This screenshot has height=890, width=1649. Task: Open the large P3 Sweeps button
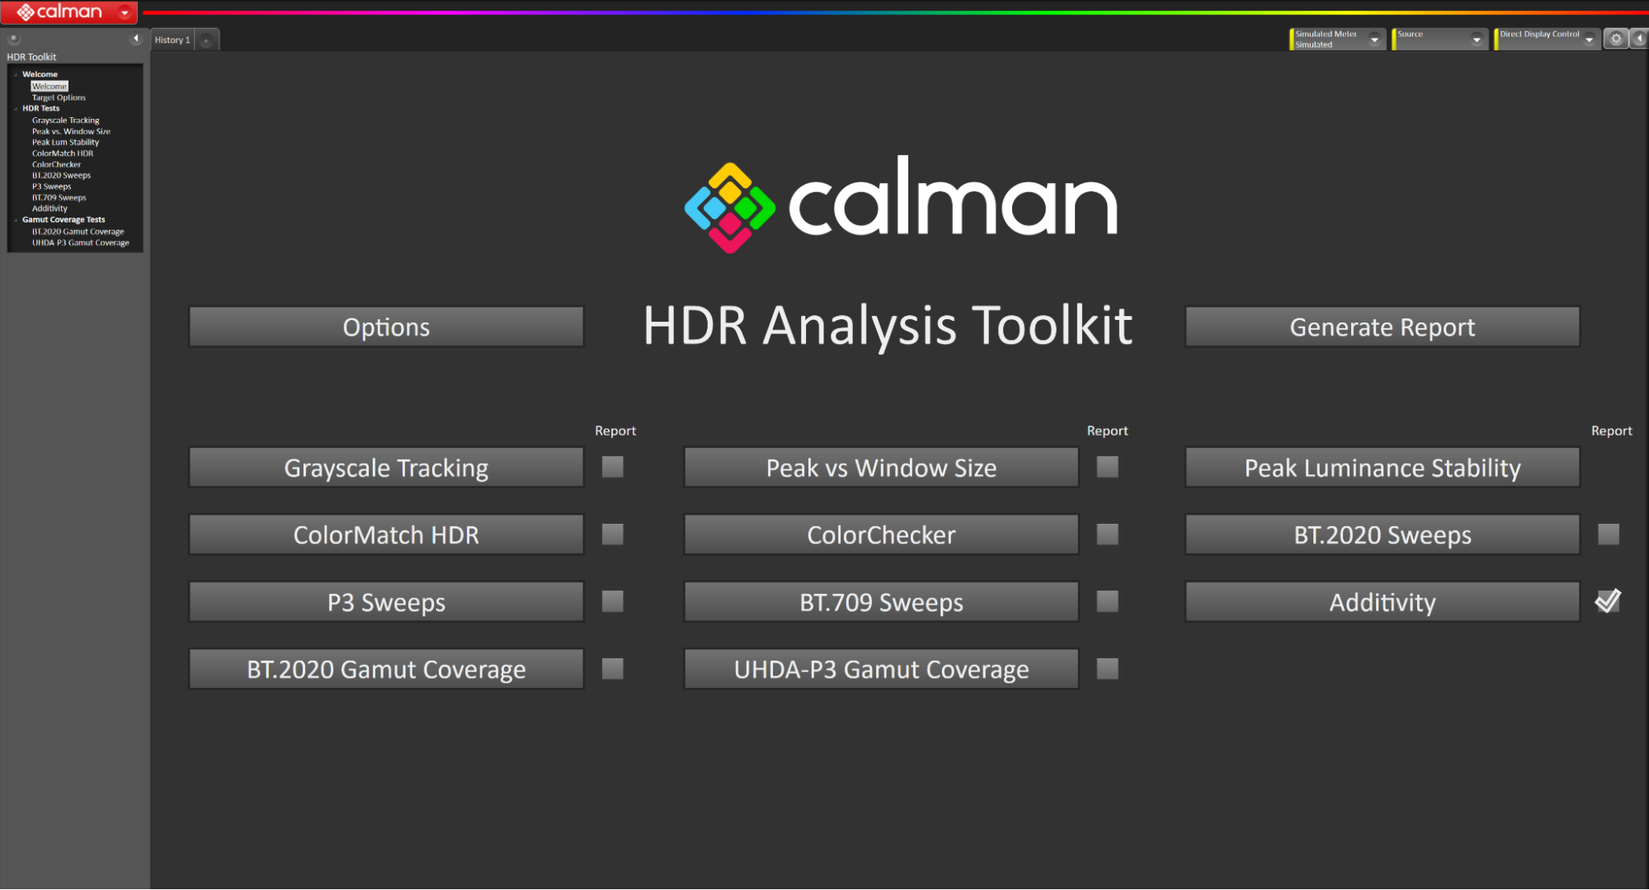point(386,602)
